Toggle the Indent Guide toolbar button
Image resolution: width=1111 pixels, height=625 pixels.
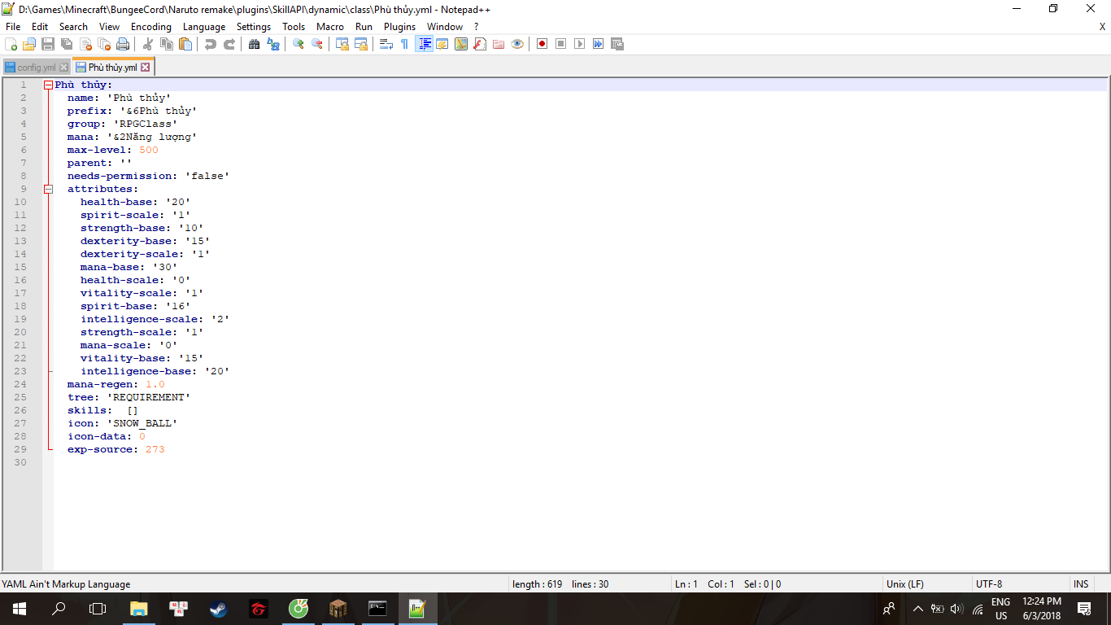click(x=424, y=44)
